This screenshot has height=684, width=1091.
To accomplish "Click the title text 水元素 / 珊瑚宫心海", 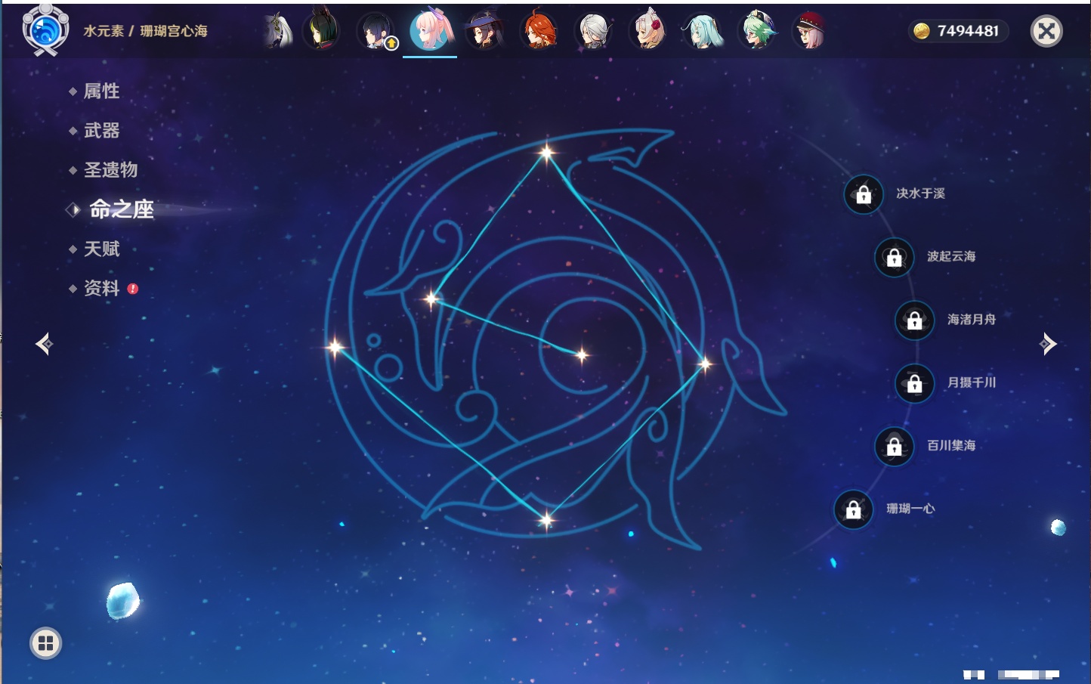I will (145, 31).
